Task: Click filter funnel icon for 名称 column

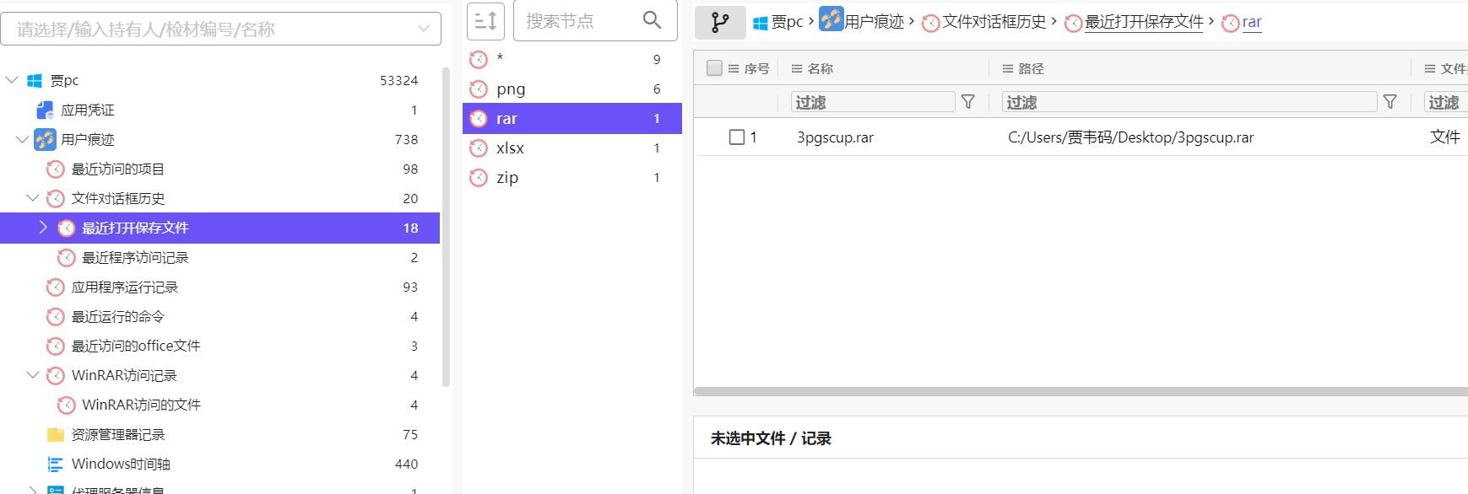Action: [968, 102]
